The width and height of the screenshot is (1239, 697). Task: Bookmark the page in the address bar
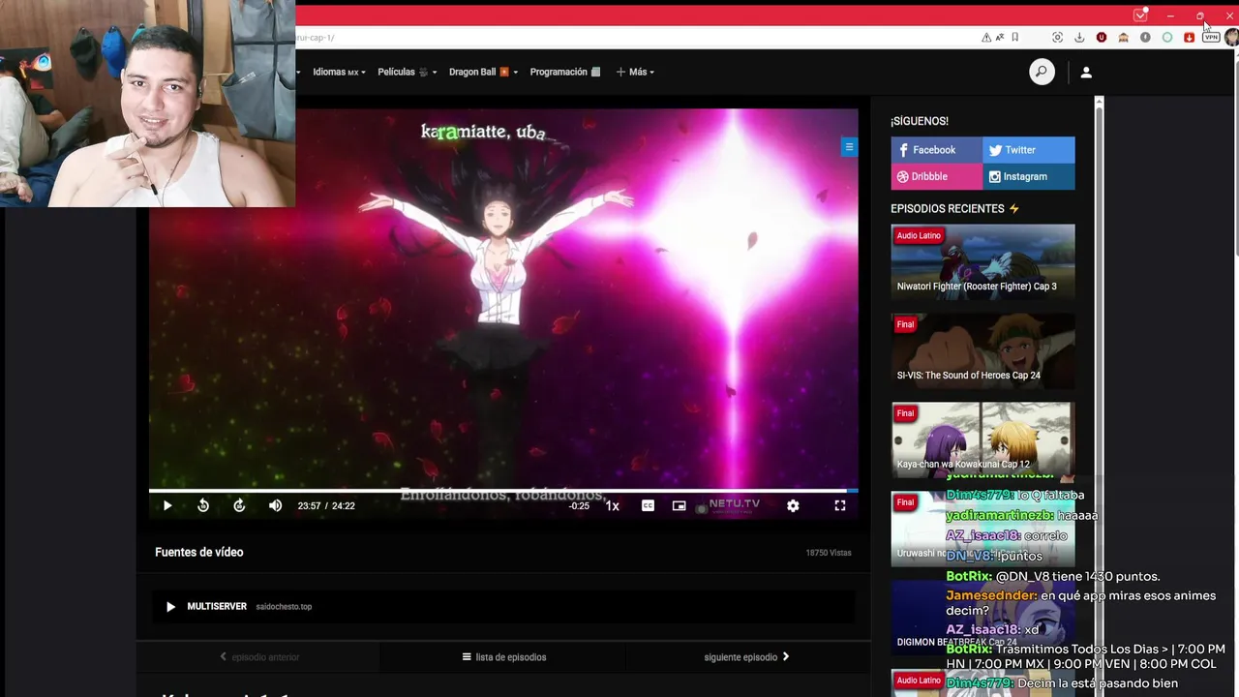[1014, 38]
